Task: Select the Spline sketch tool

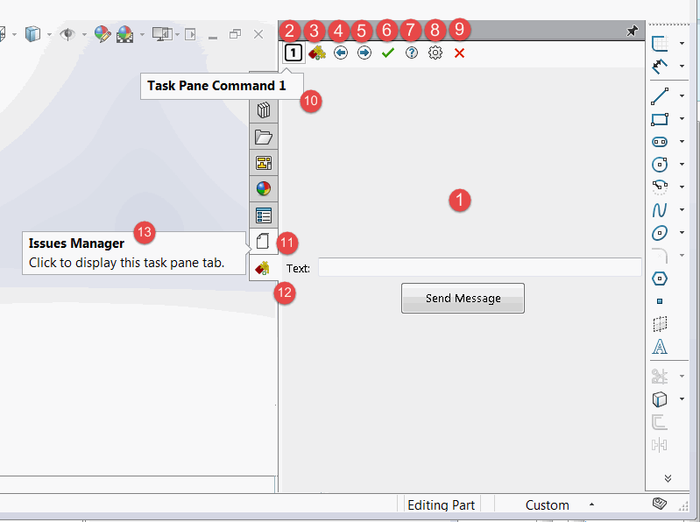Action: click(660, 209)
